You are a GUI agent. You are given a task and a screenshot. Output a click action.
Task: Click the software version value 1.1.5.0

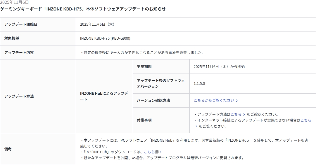pos(199,83)
